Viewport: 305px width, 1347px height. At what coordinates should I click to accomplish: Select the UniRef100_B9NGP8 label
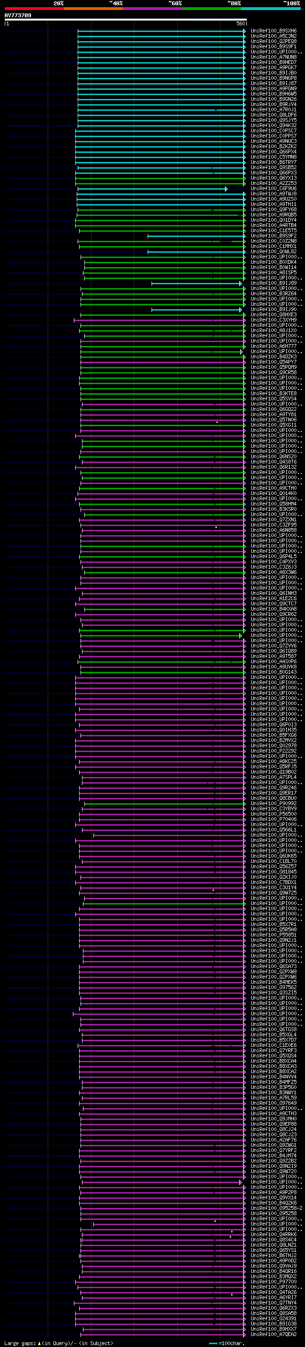(x=274, y=78)
